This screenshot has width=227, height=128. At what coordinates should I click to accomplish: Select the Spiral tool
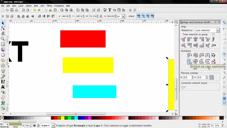coord(3,66)
